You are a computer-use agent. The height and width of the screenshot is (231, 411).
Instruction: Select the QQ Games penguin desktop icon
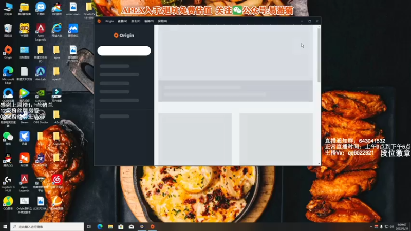(57, 9)
